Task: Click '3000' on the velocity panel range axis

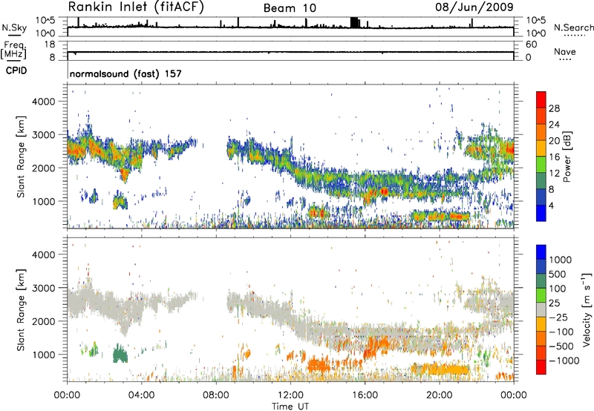Action: (x=44, y=288)
